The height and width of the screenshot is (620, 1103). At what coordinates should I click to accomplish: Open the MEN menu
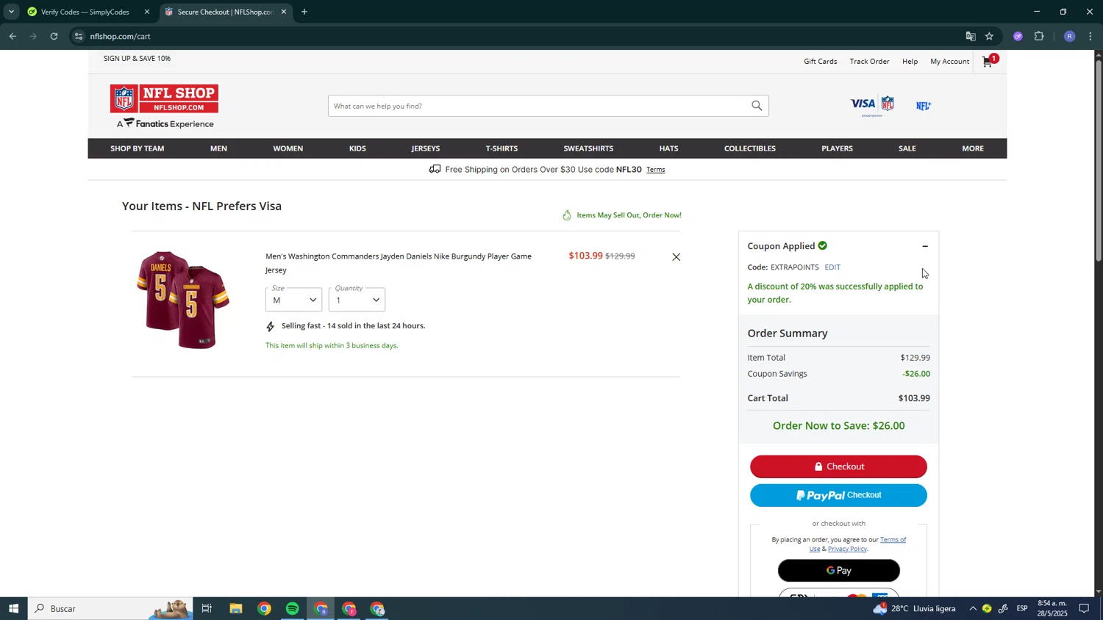coord(218,148)
